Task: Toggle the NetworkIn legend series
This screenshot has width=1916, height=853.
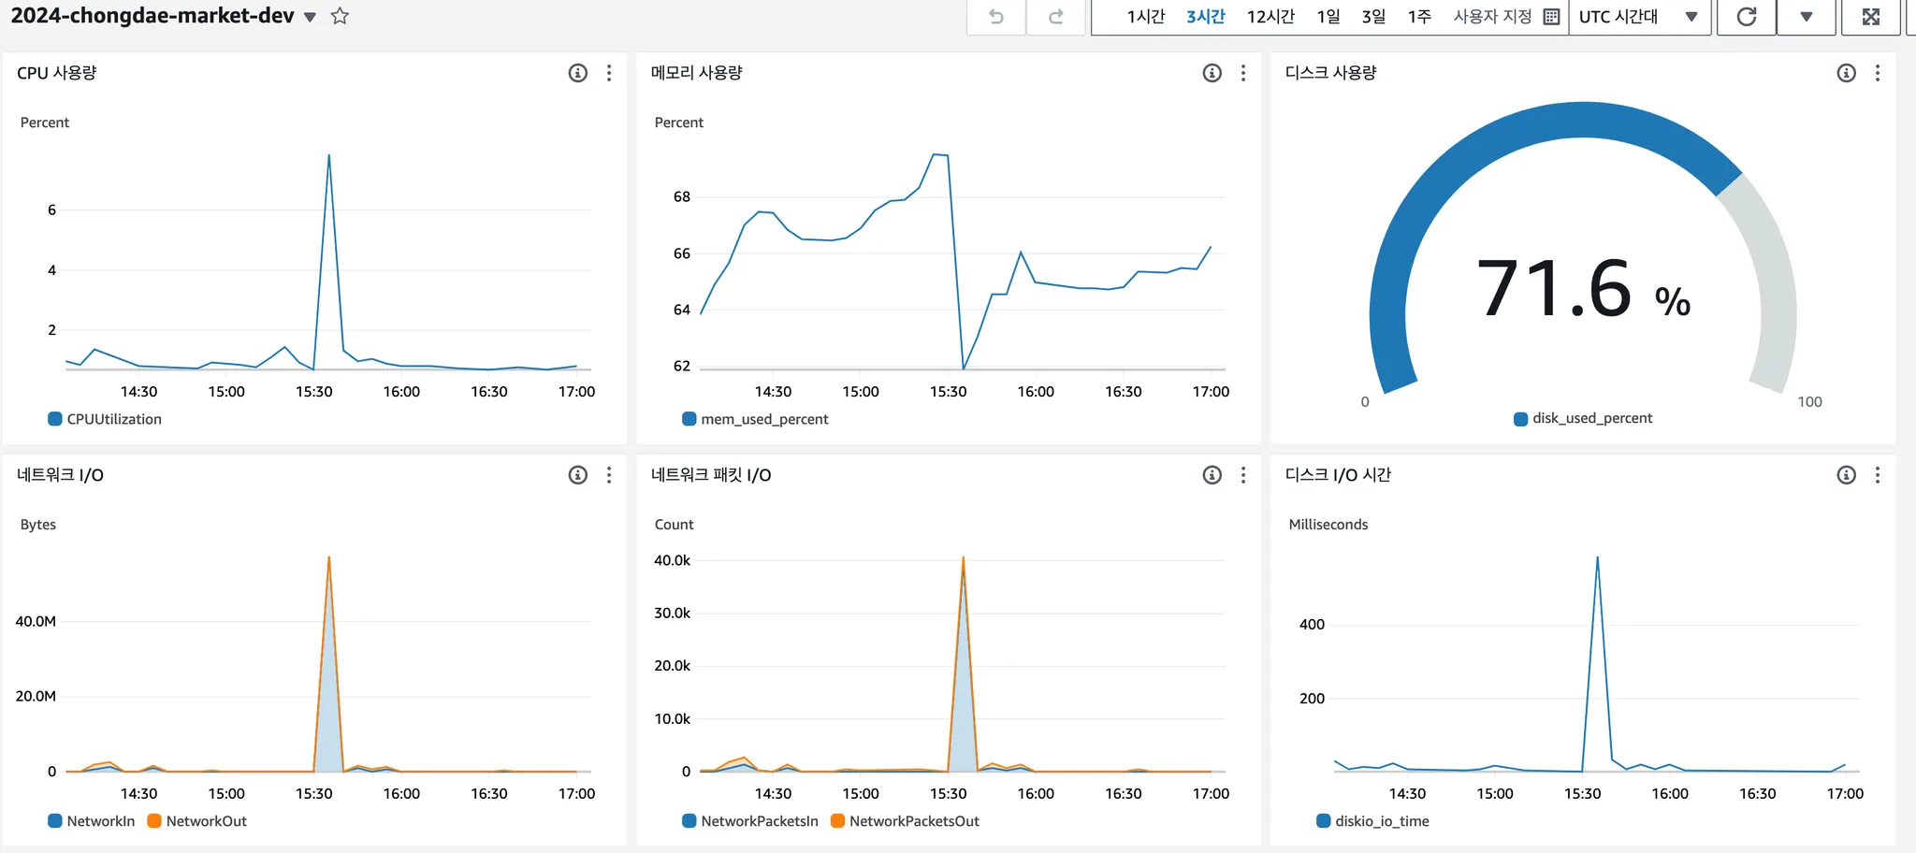Action: (x=92, y=821)
